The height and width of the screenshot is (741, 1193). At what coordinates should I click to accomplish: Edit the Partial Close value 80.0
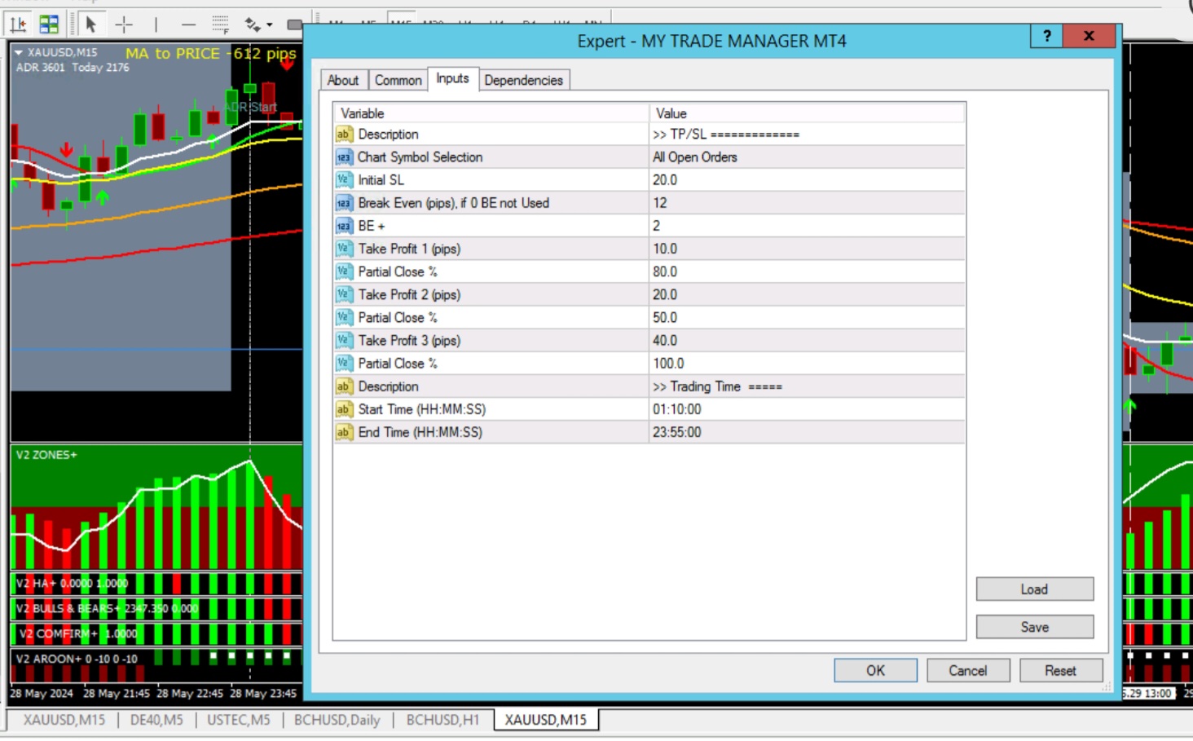[807, 271]
